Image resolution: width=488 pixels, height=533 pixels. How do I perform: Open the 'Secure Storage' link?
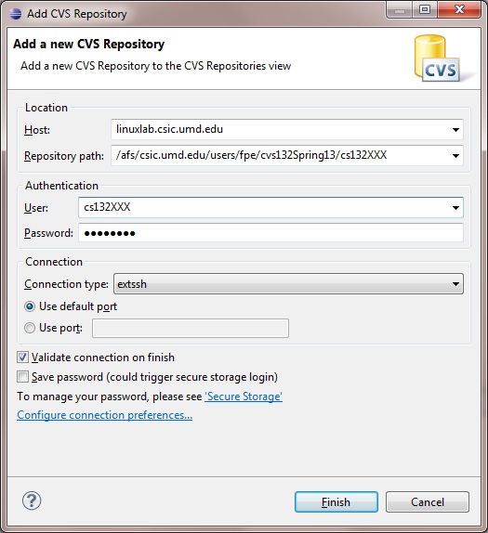(x=244, y=396)
